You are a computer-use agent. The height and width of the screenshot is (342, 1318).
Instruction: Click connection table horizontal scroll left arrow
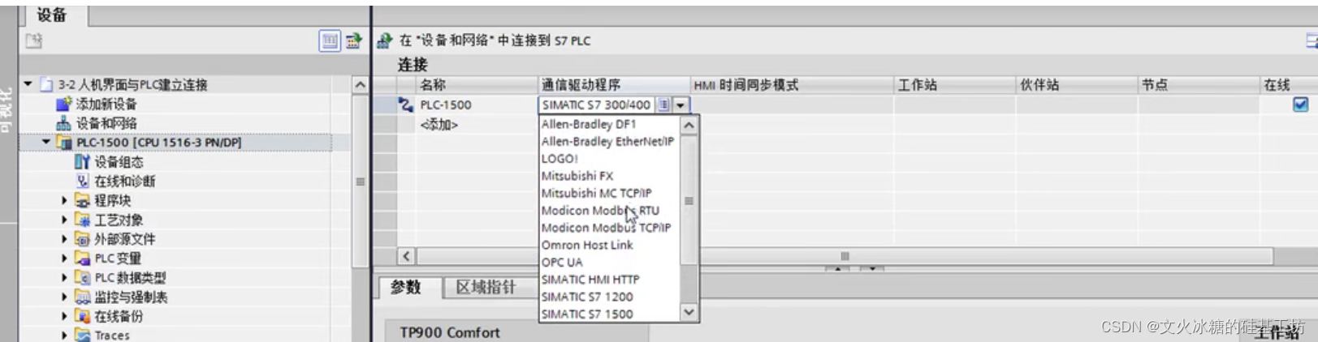[x=406, y=256]
